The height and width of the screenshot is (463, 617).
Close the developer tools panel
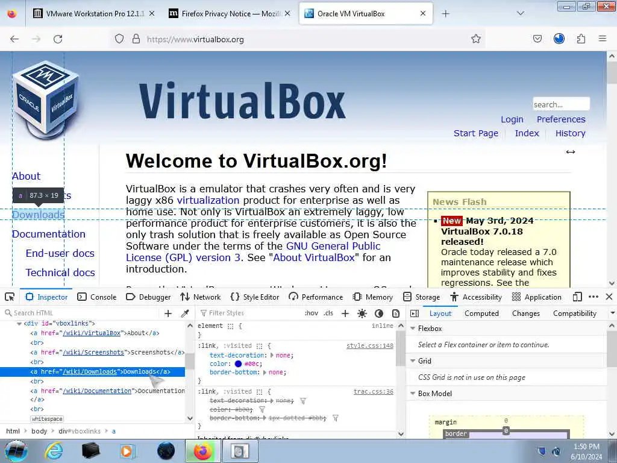click(609, 297)
